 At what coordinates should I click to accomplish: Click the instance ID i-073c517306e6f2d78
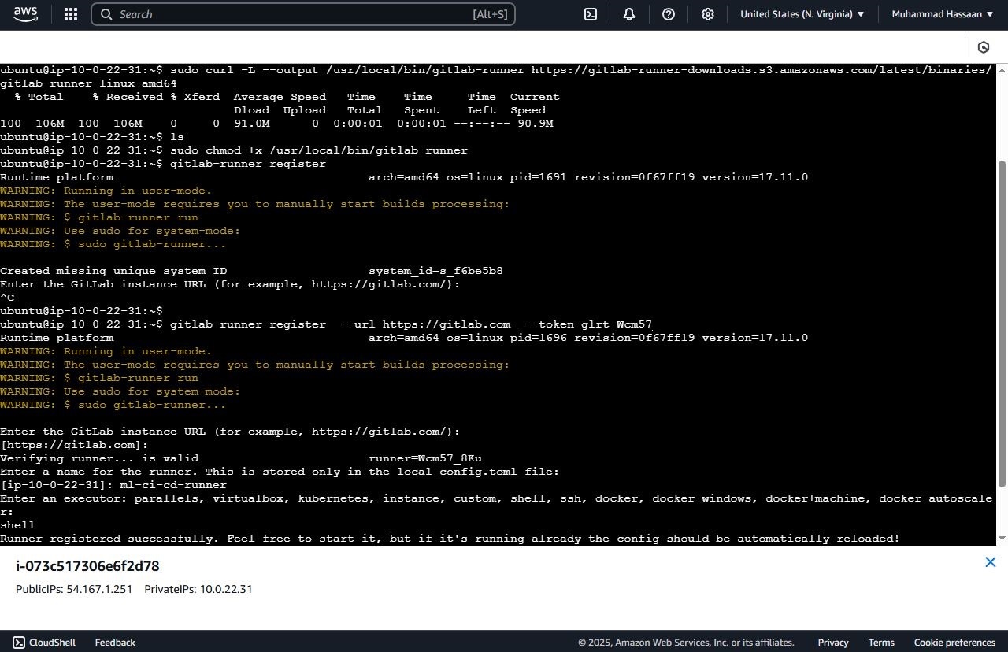[87, 566]
